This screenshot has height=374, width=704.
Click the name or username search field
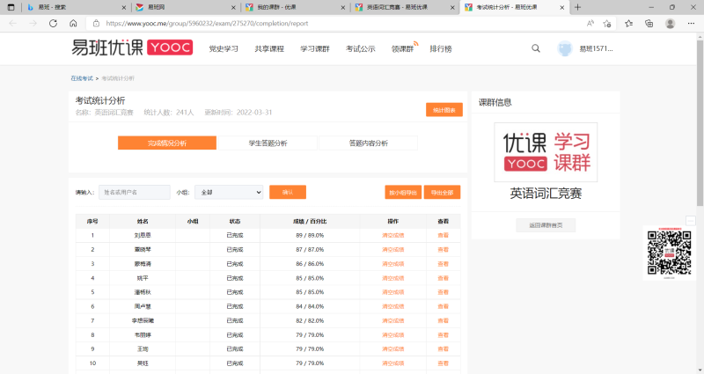click(134, 192)
